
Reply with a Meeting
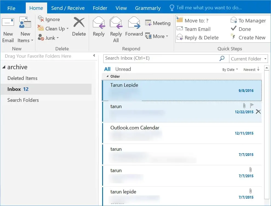pyautogui.click(x=158, y=23)
